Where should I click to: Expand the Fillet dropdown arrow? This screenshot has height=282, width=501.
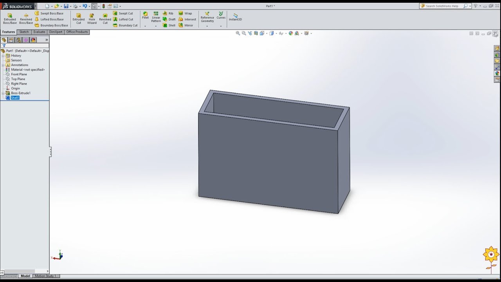pos(145,26)
